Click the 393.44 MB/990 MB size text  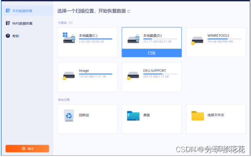point(220,41)
